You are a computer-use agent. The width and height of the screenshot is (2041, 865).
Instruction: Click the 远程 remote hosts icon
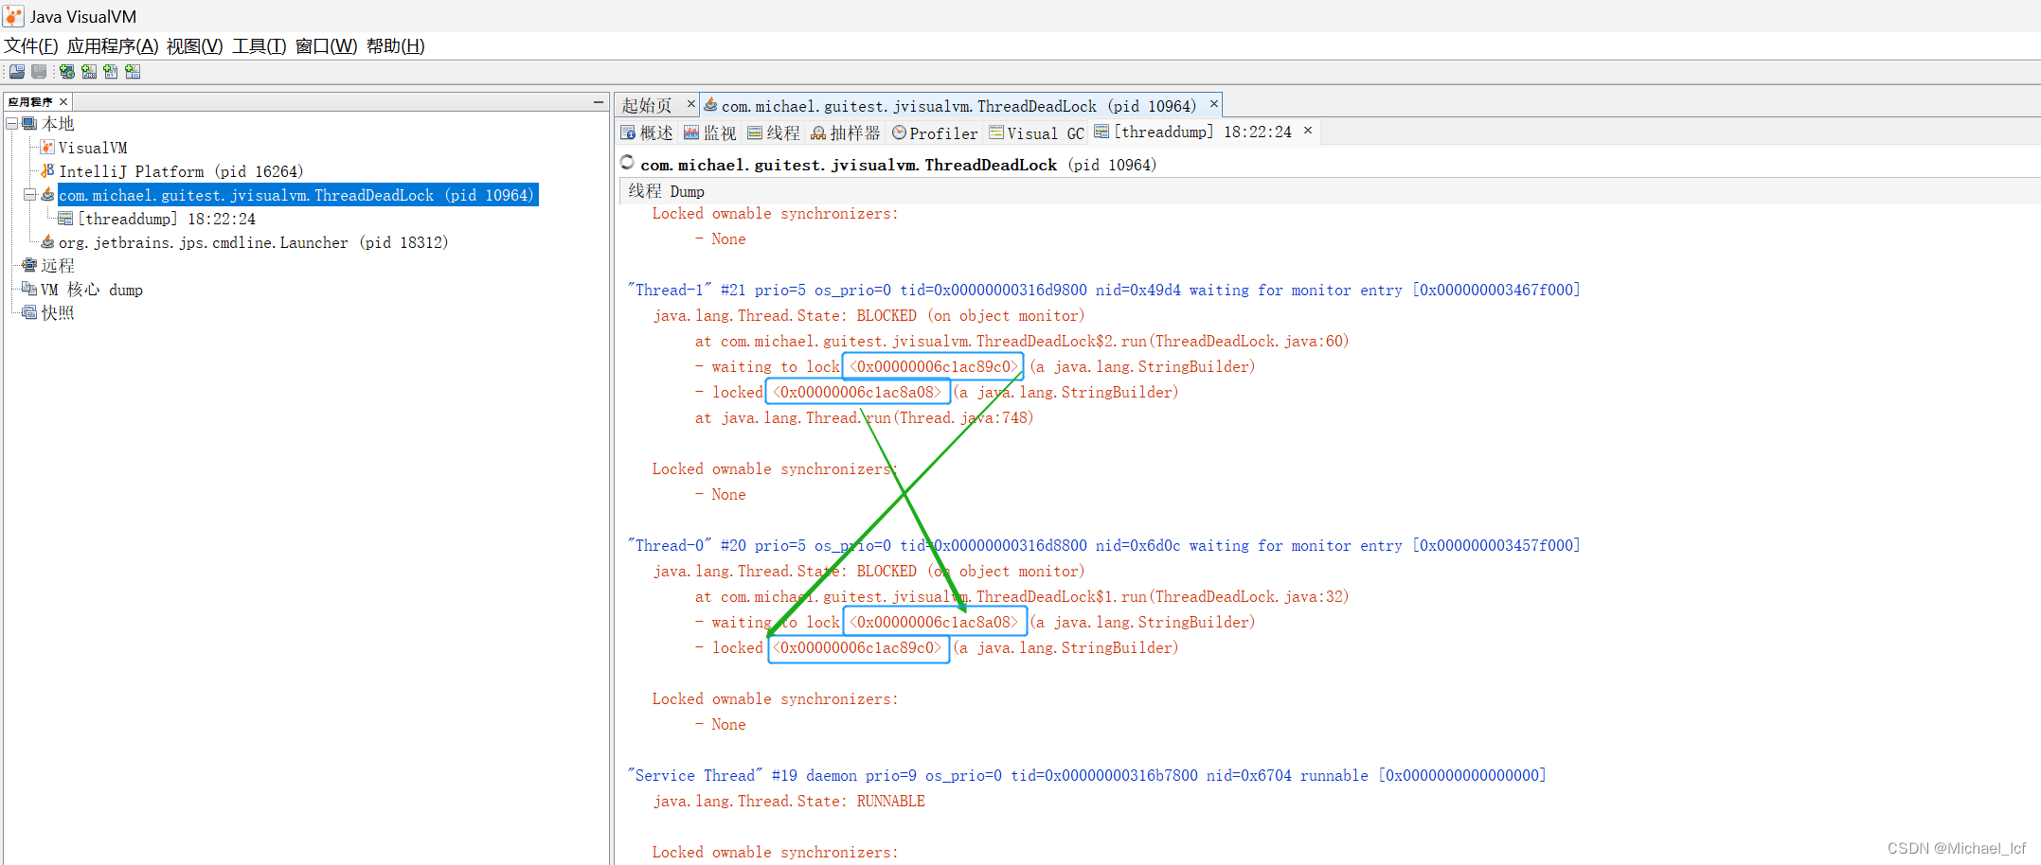coord(29,266)
